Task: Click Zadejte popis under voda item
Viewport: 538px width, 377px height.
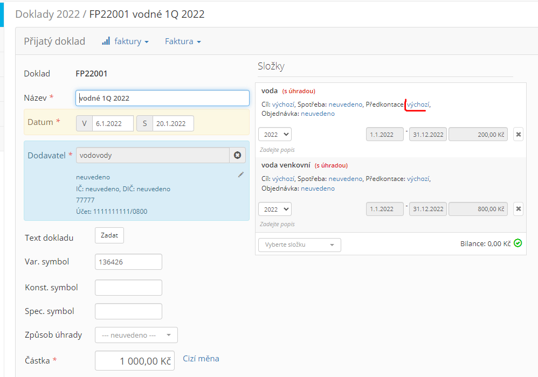Action: click(x=277, y=150)
